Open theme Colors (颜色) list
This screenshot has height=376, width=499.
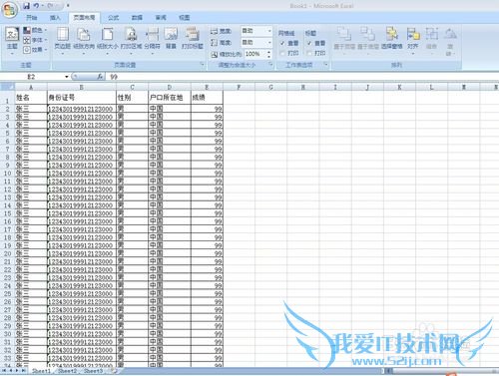point(35,30)
